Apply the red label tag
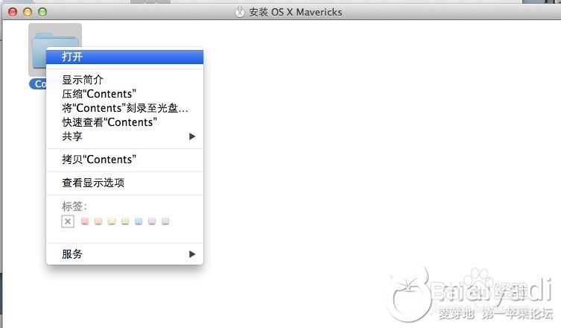Image resolution: width=561 pixels, height=328 pixels. [84, 221]
